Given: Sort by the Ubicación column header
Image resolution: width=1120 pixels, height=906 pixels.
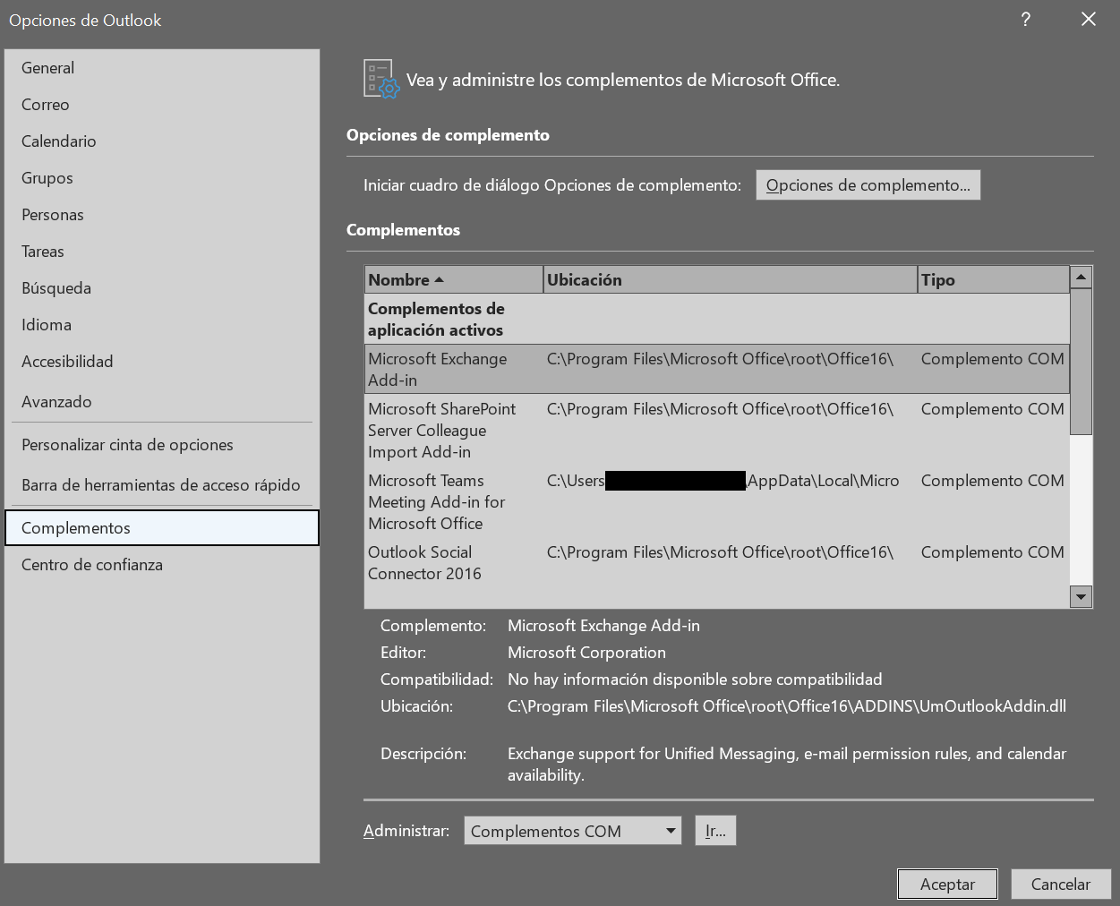Looking at the screenshot, I should (x=731, y=279).
